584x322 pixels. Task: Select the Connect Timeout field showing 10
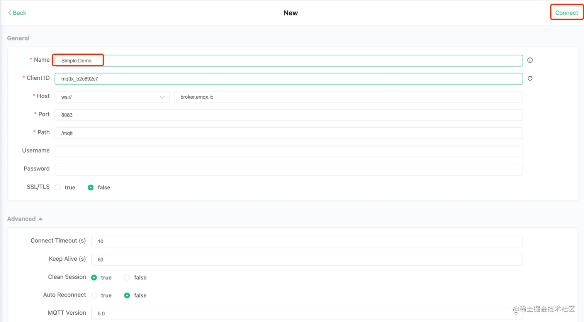pyautogui.click(x=306, y=241)
